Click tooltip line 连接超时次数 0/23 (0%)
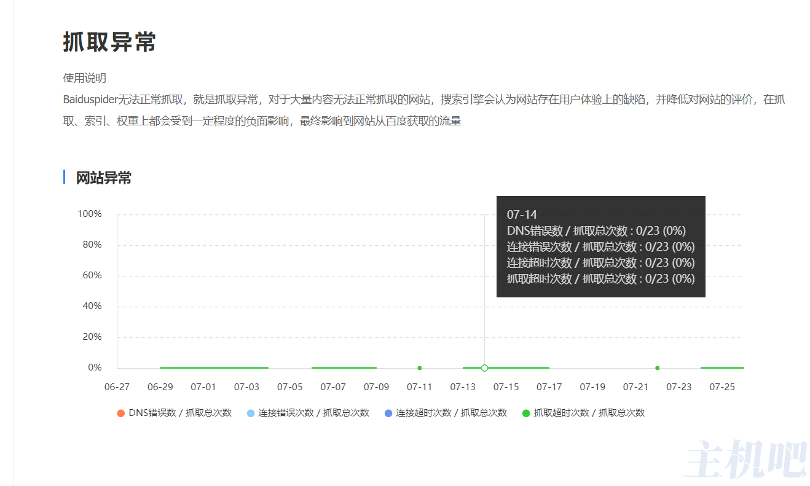Viewport: 810px width, 486px height. [601, 262]
